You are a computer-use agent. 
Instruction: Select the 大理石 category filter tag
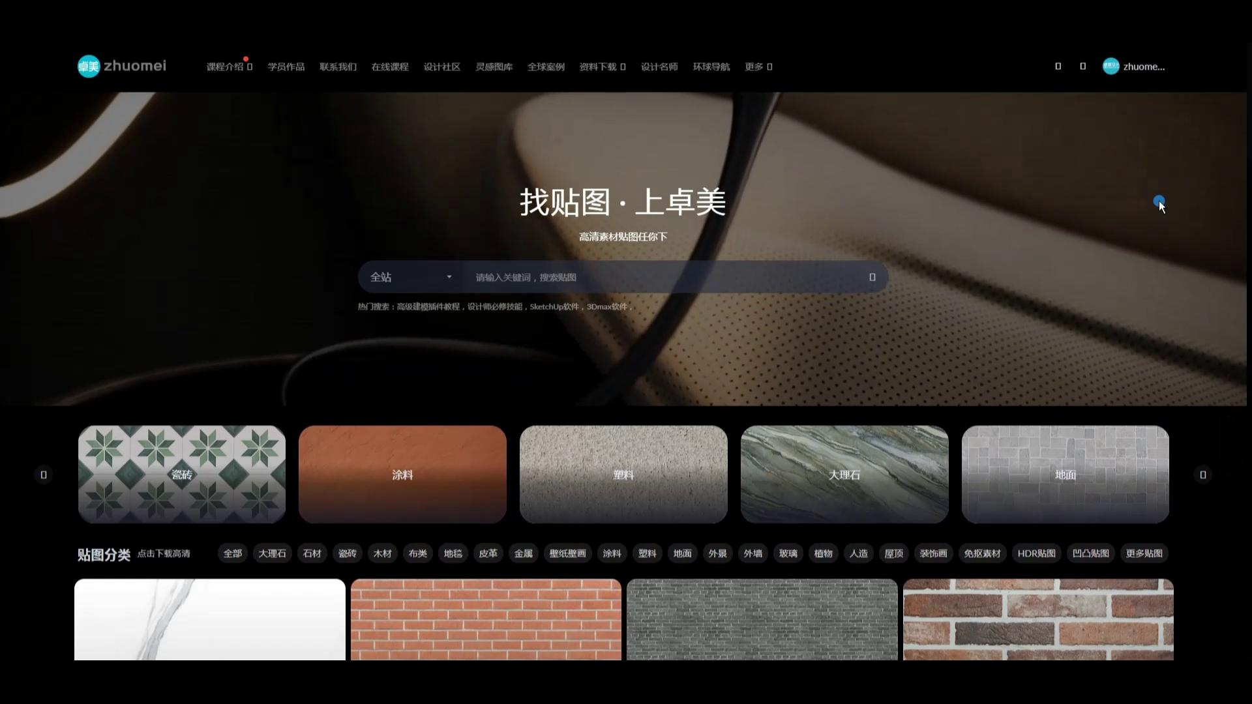pos(272,554)
